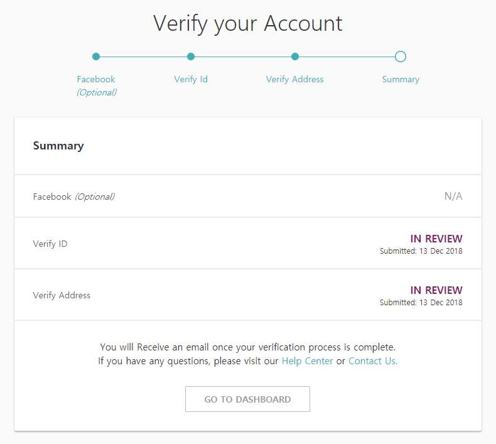This screenshot has height=444, width=496.
Task: Select the Verify Id step label
Action: (x=191, y=79)
